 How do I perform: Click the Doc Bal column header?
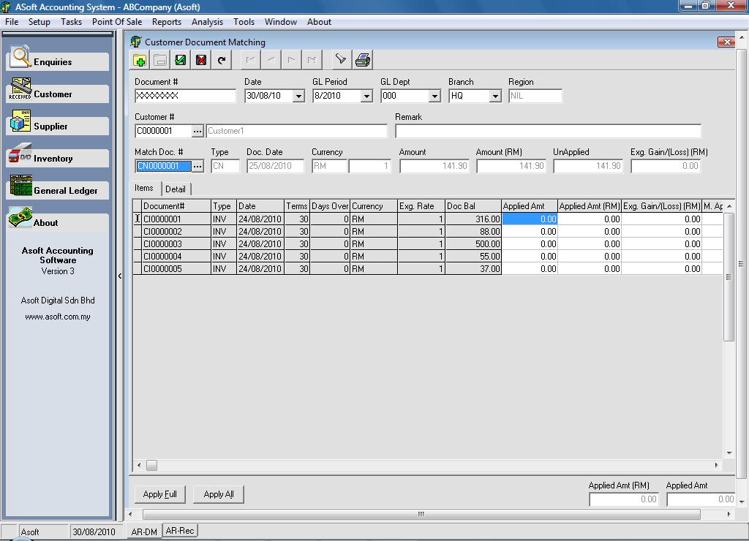tap(473, 206)
